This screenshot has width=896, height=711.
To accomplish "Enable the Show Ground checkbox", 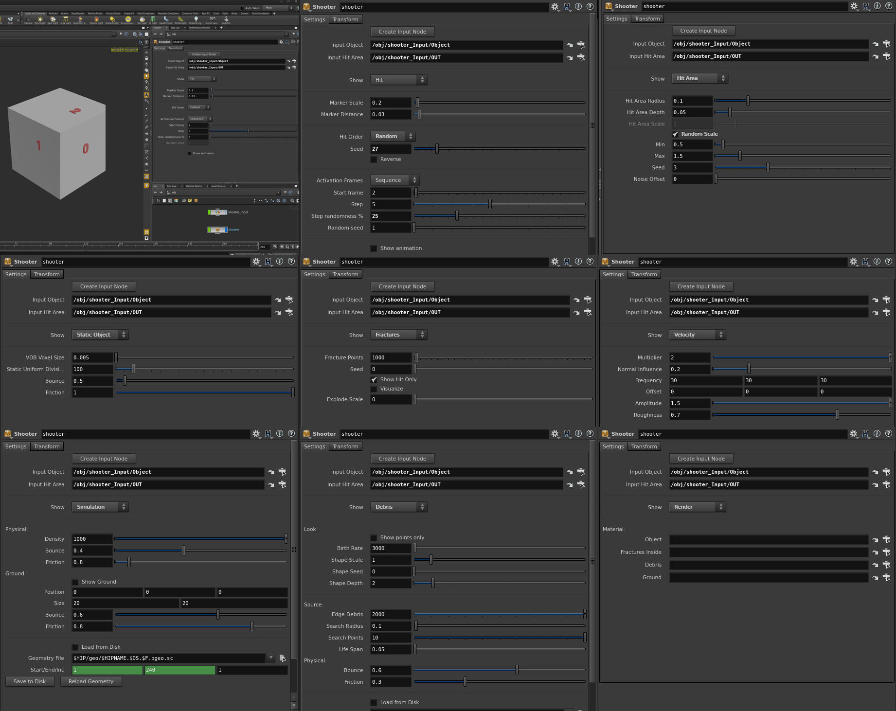I will click(75, 582).
